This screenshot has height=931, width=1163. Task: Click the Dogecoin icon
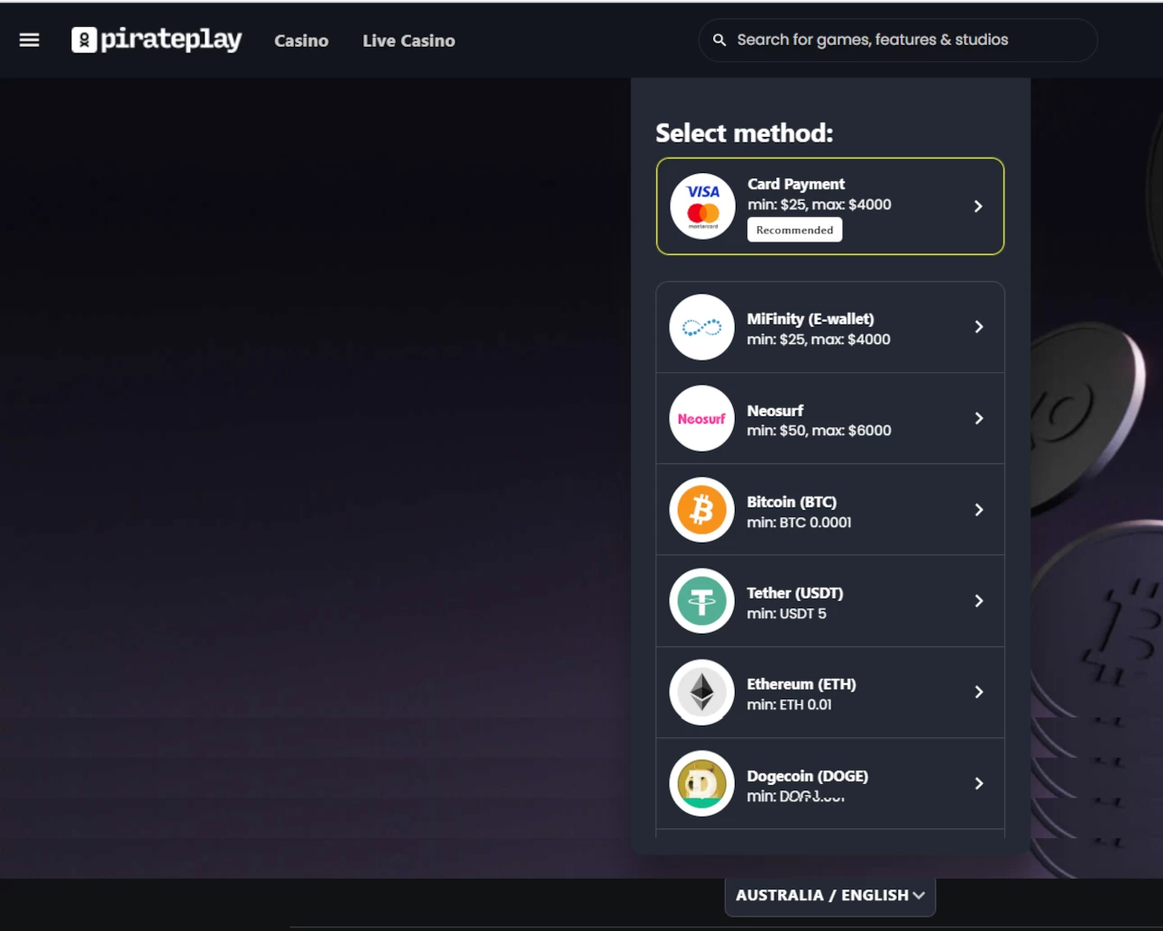tap(702, 783)
